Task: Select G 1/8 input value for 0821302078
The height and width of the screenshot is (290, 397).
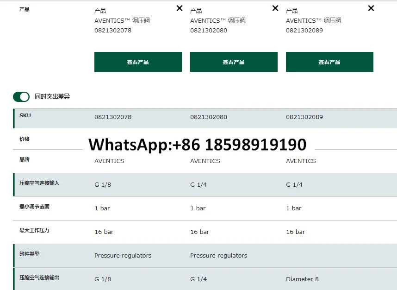Action: pos(103,184)
